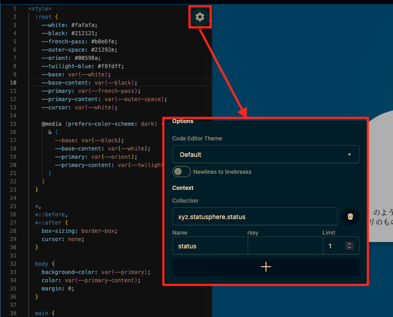
Task: Add a new context with the plus icon
Action: coord(266,267)
